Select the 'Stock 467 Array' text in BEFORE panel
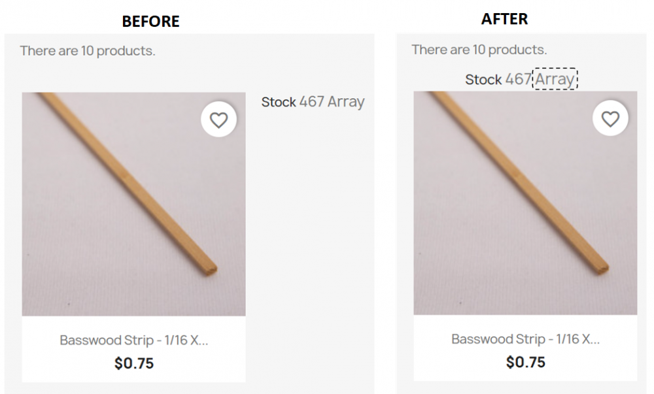The height and width of the screenshot is (394, 654). 313,102
